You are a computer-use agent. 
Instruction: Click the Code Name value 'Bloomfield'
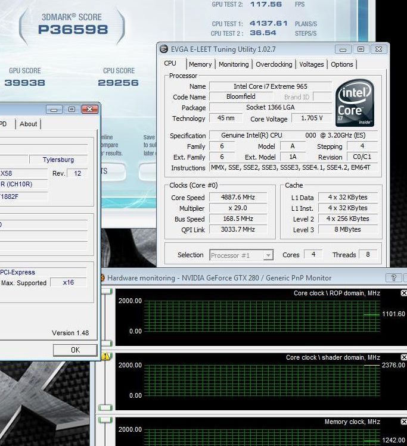pos(241,96)
